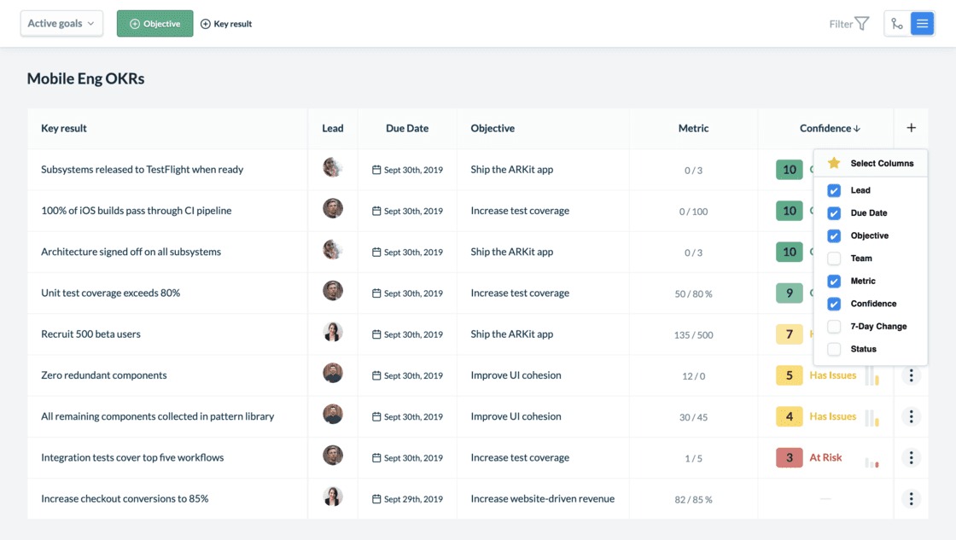Enable the Team column checkbox

pyautogui.click(x=834, y=258)
